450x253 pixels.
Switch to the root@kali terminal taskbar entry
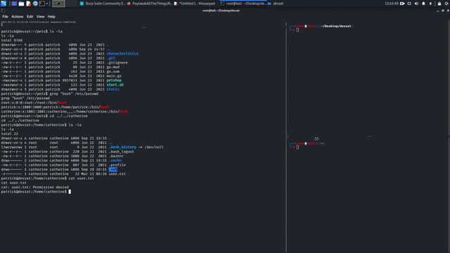tap(243, 4)
